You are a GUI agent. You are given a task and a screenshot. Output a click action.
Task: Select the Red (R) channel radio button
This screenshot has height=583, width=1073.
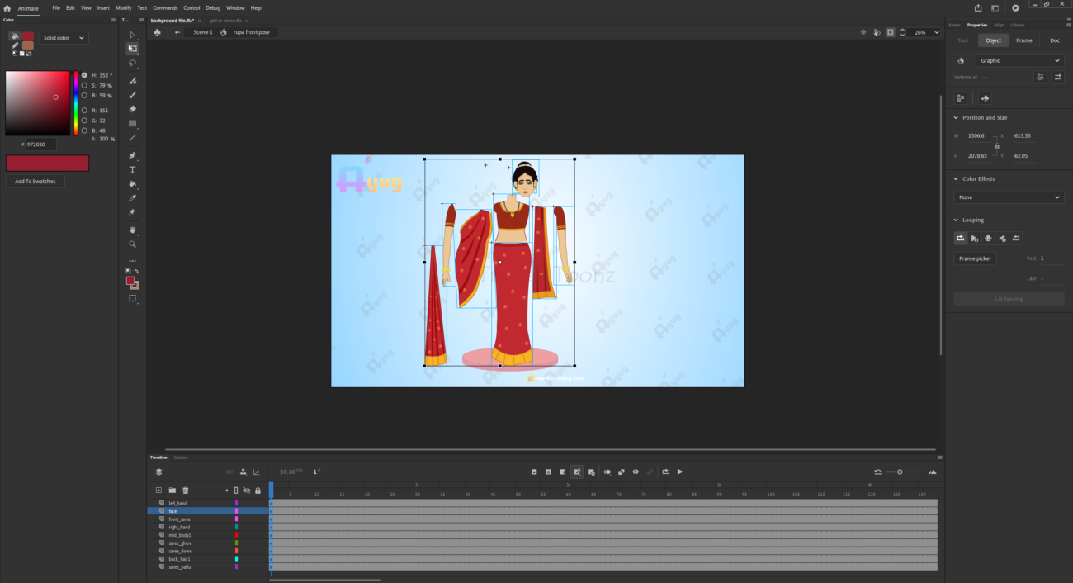[84, 110]
